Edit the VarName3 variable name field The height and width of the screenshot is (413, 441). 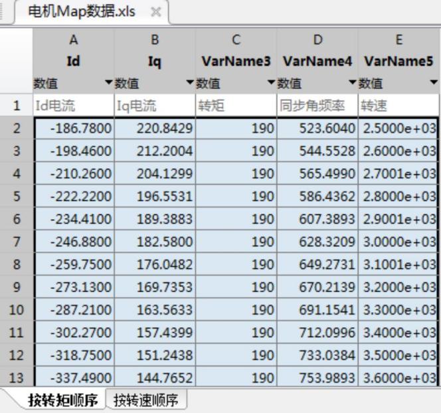[236, 61]
